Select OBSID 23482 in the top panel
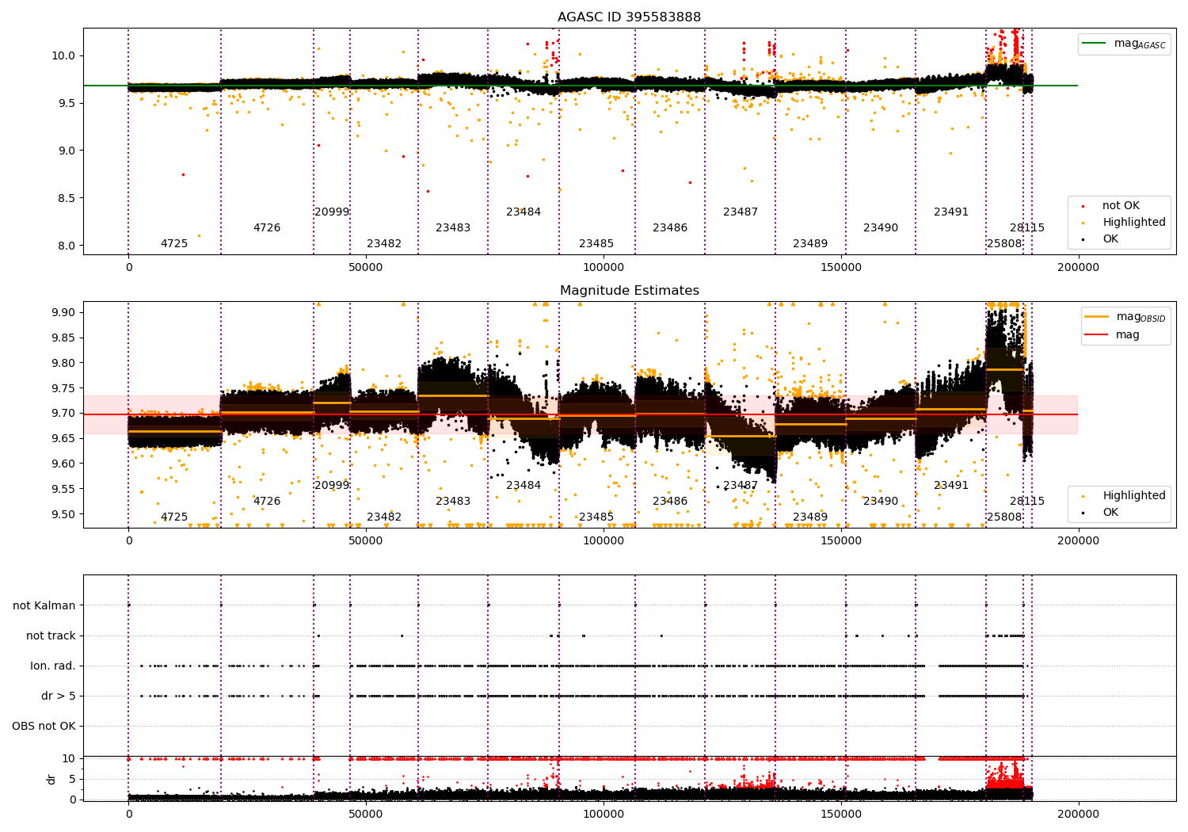This screenshot has width=1188, height=832. click(x=384, y=243)
